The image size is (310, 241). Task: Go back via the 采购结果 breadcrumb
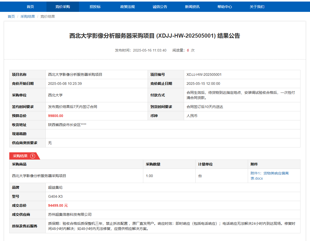(x=28, y=16)
